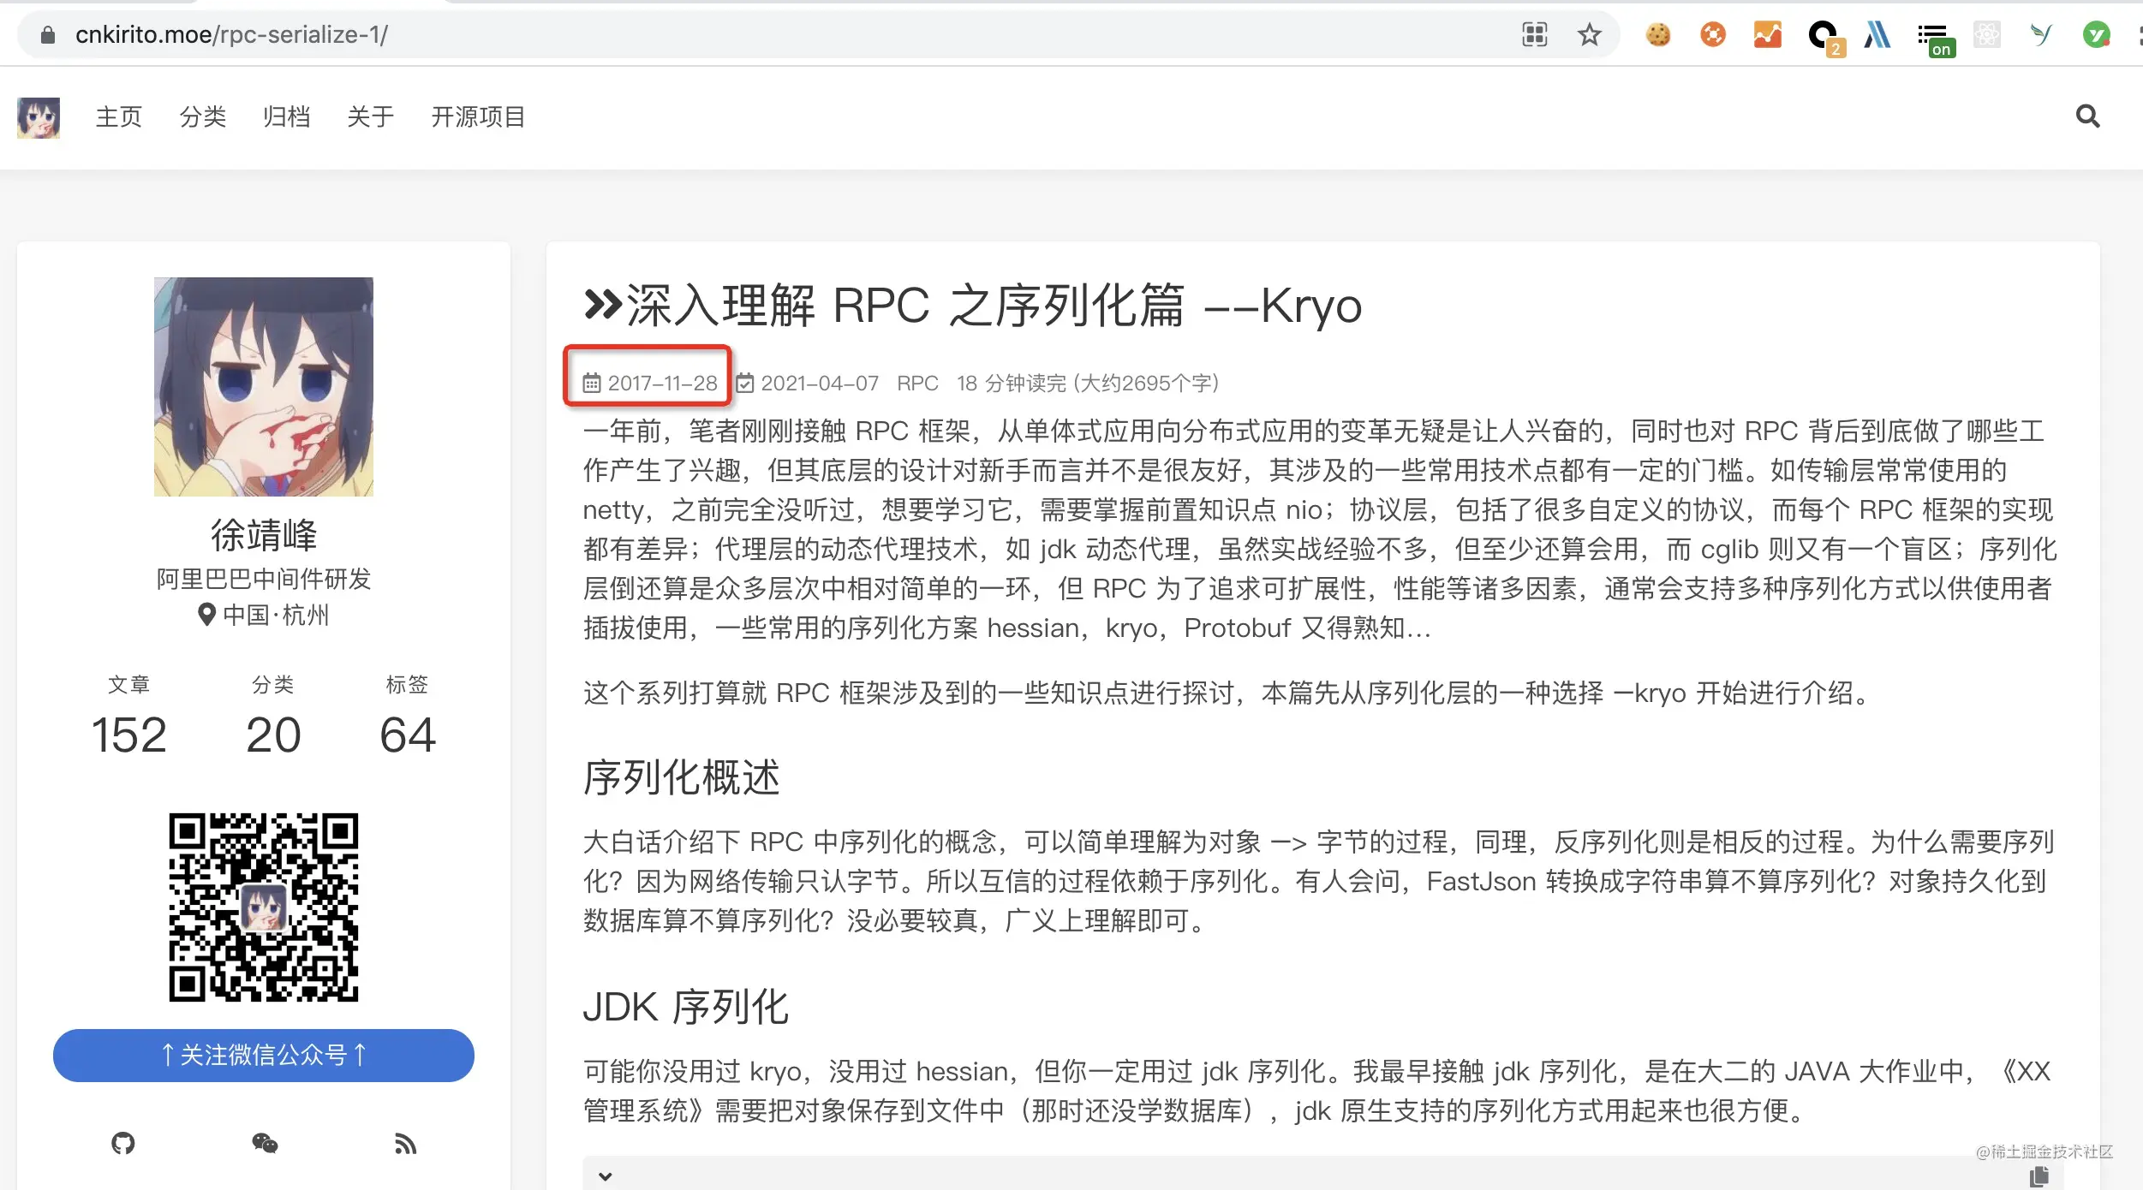Click the author name 徐靖峰
The image size is (2143, 1190).
[264, 535]
